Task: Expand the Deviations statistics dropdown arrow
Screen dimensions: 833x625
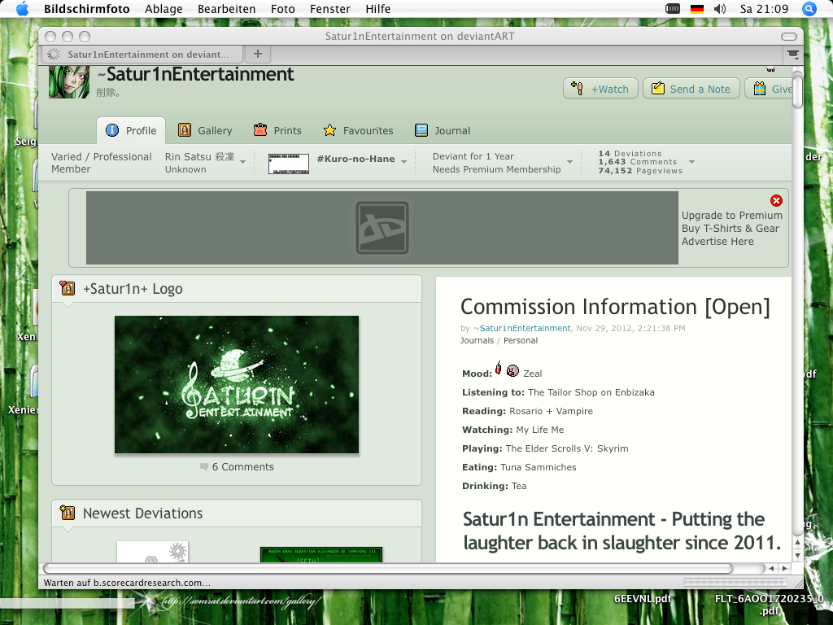Action: click(691, 162)
